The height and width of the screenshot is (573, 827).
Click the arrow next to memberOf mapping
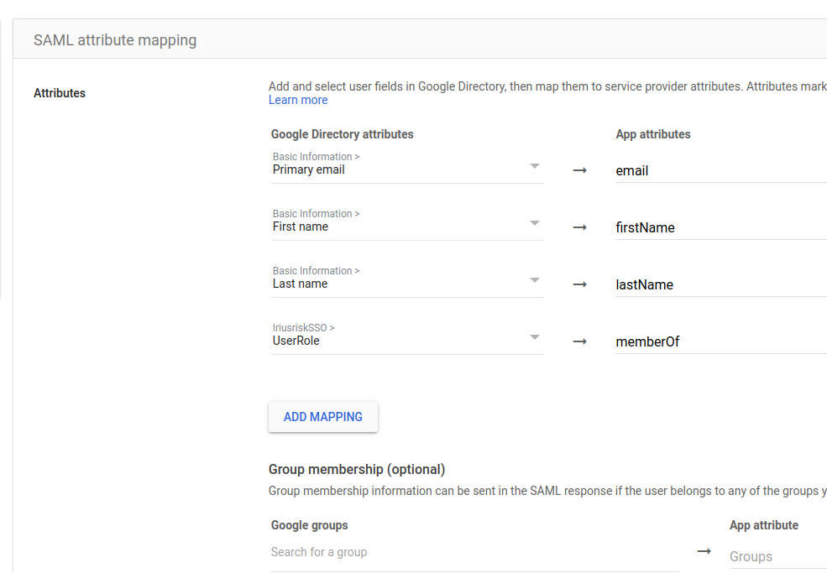tap(579, 341)
